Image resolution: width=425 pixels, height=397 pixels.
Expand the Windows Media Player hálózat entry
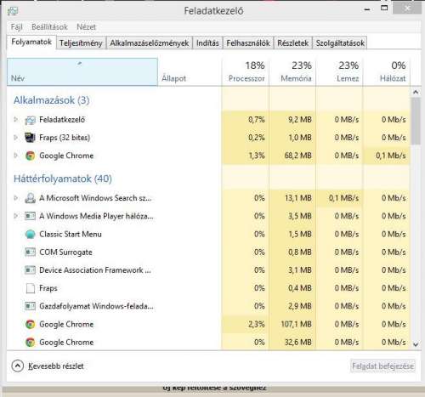click(16, 216)
